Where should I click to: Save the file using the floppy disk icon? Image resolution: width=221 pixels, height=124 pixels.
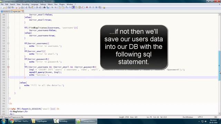(x=9, y=7)
